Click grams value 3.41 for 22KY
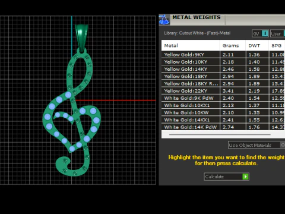Viewport: 285px width, 214px height. (228, 91)
